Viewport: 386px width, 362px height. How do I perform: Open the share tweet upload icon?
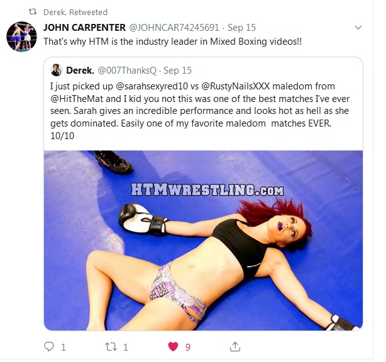(235, 346)
